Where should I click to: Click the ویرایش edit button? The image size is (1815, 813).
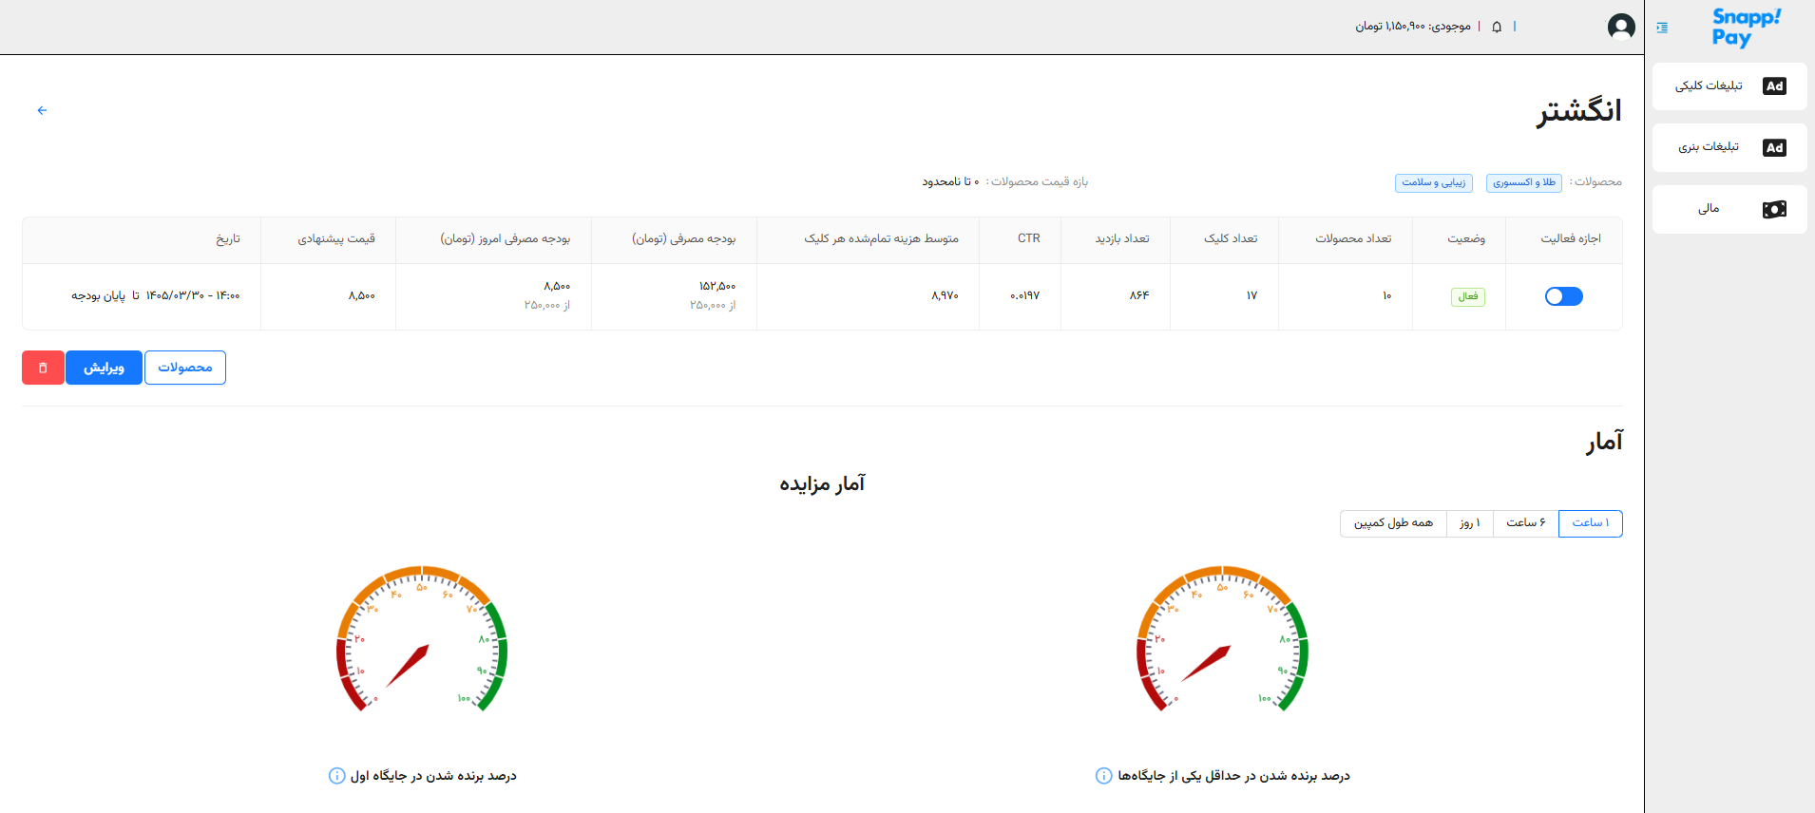[x=104, y=368]
